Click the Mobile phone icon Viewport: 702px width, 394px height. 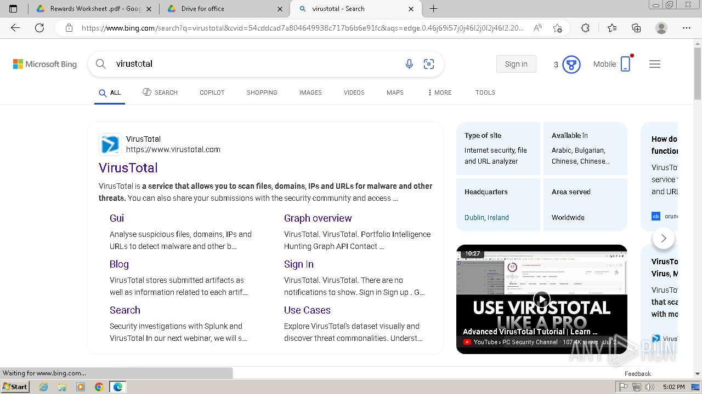(x=625, y=64)
